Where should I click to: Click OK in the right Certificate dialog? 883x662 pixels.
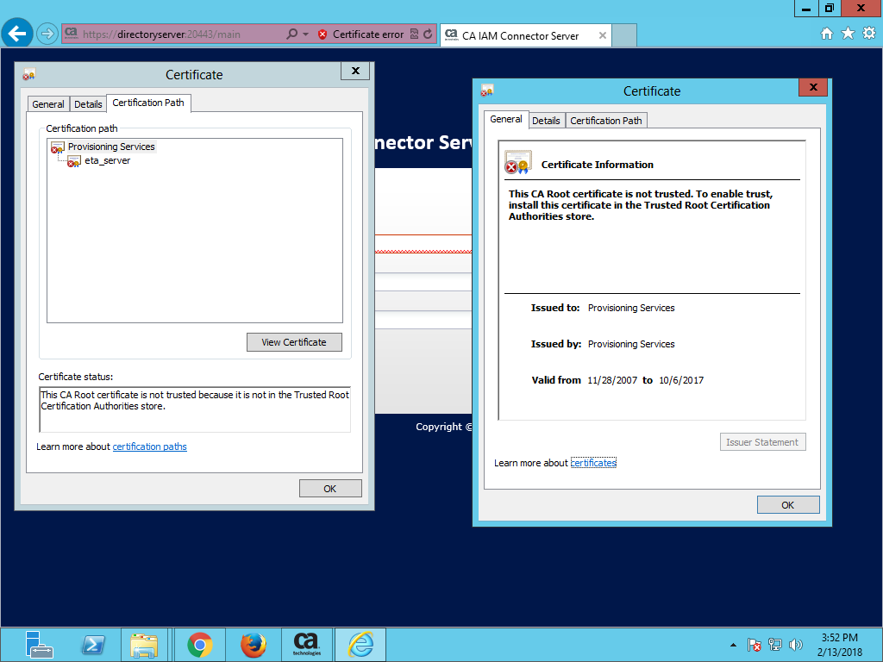point(788,505)
